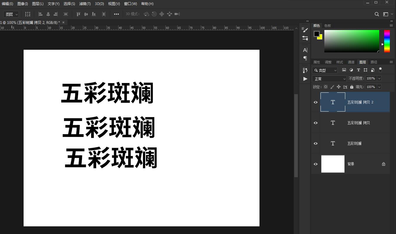Hide the 五彩斑斓 拷贝 2 layer
Viewport: 396px width, 234px height.
316,102
